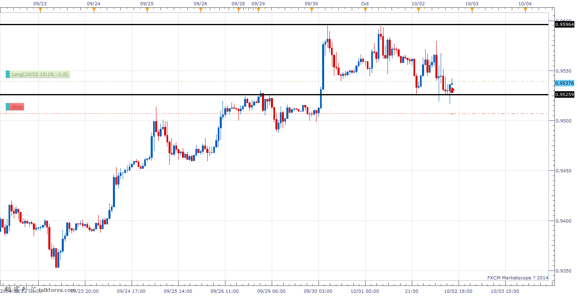
Task: Click the orange 10/04 day marker triangle
Action: [x=525, y=10]
